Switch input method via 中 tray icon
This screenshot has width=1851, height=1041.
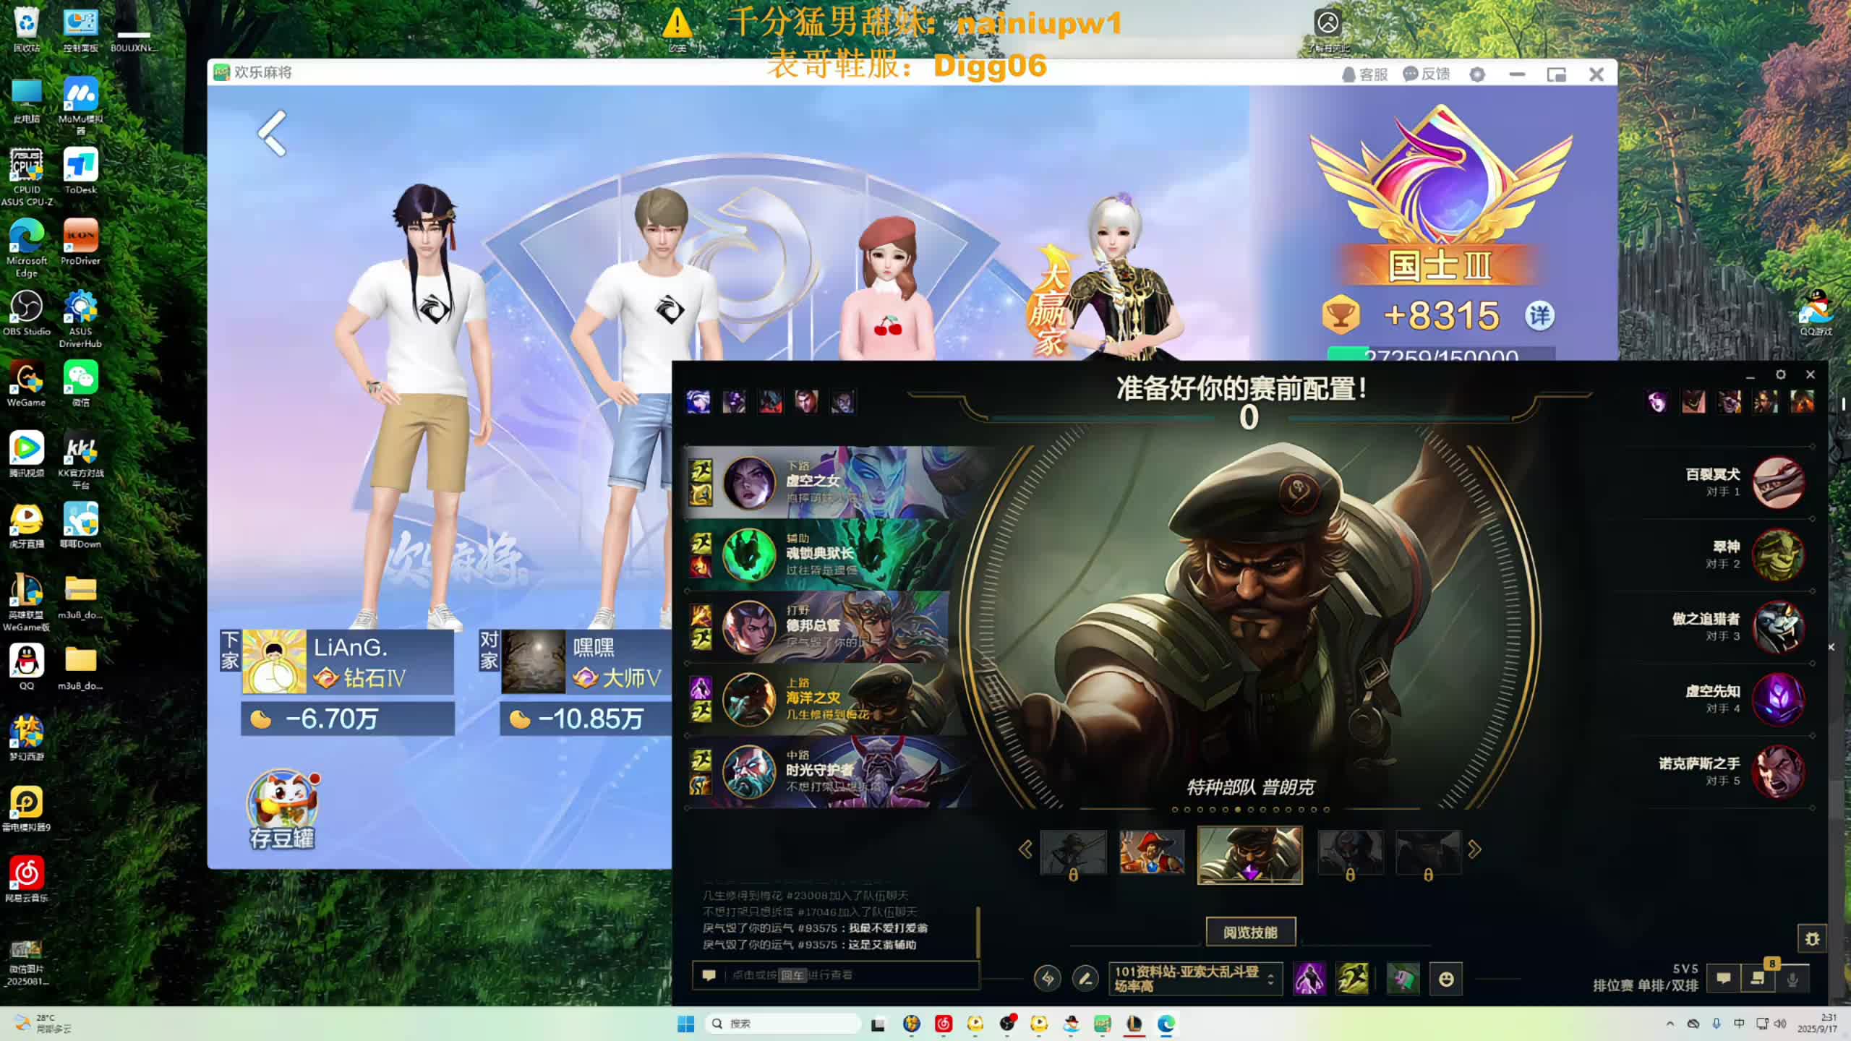click(1739, 1024)
